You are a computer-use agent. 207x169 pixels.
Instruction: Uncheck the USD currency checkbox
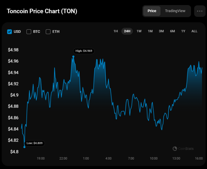(x=9, y=32)
